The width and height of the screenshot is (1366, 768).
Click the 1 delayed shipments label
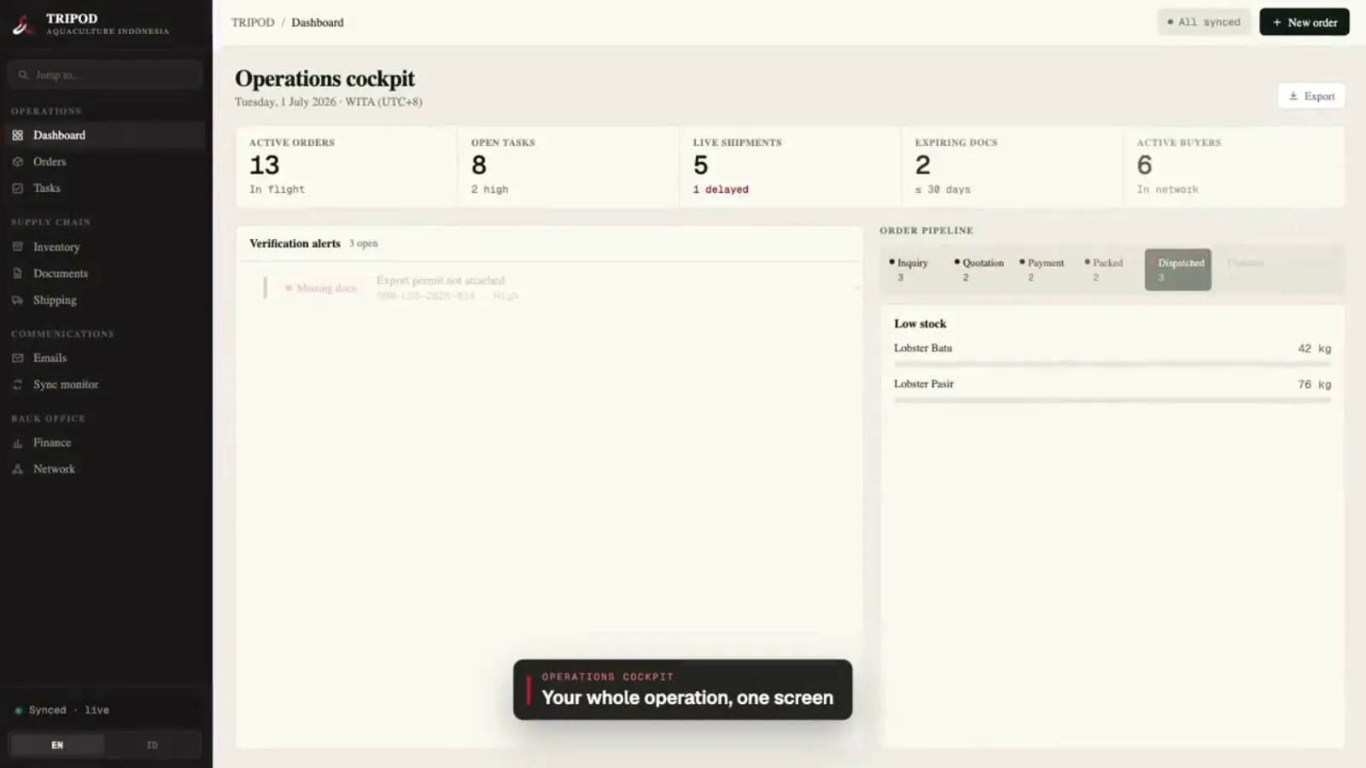721,189
